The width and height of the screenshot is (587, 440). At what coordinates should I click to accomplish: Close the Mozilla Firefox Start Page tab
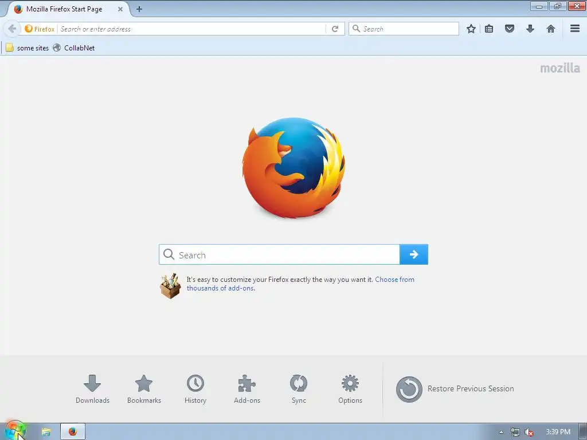click(120, 9)
